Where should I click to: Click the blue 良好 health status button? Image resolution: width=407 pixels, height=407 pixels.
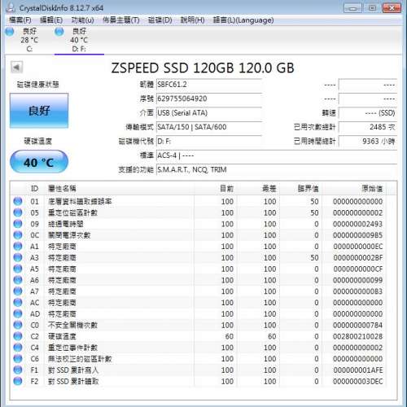click(39, 111)
